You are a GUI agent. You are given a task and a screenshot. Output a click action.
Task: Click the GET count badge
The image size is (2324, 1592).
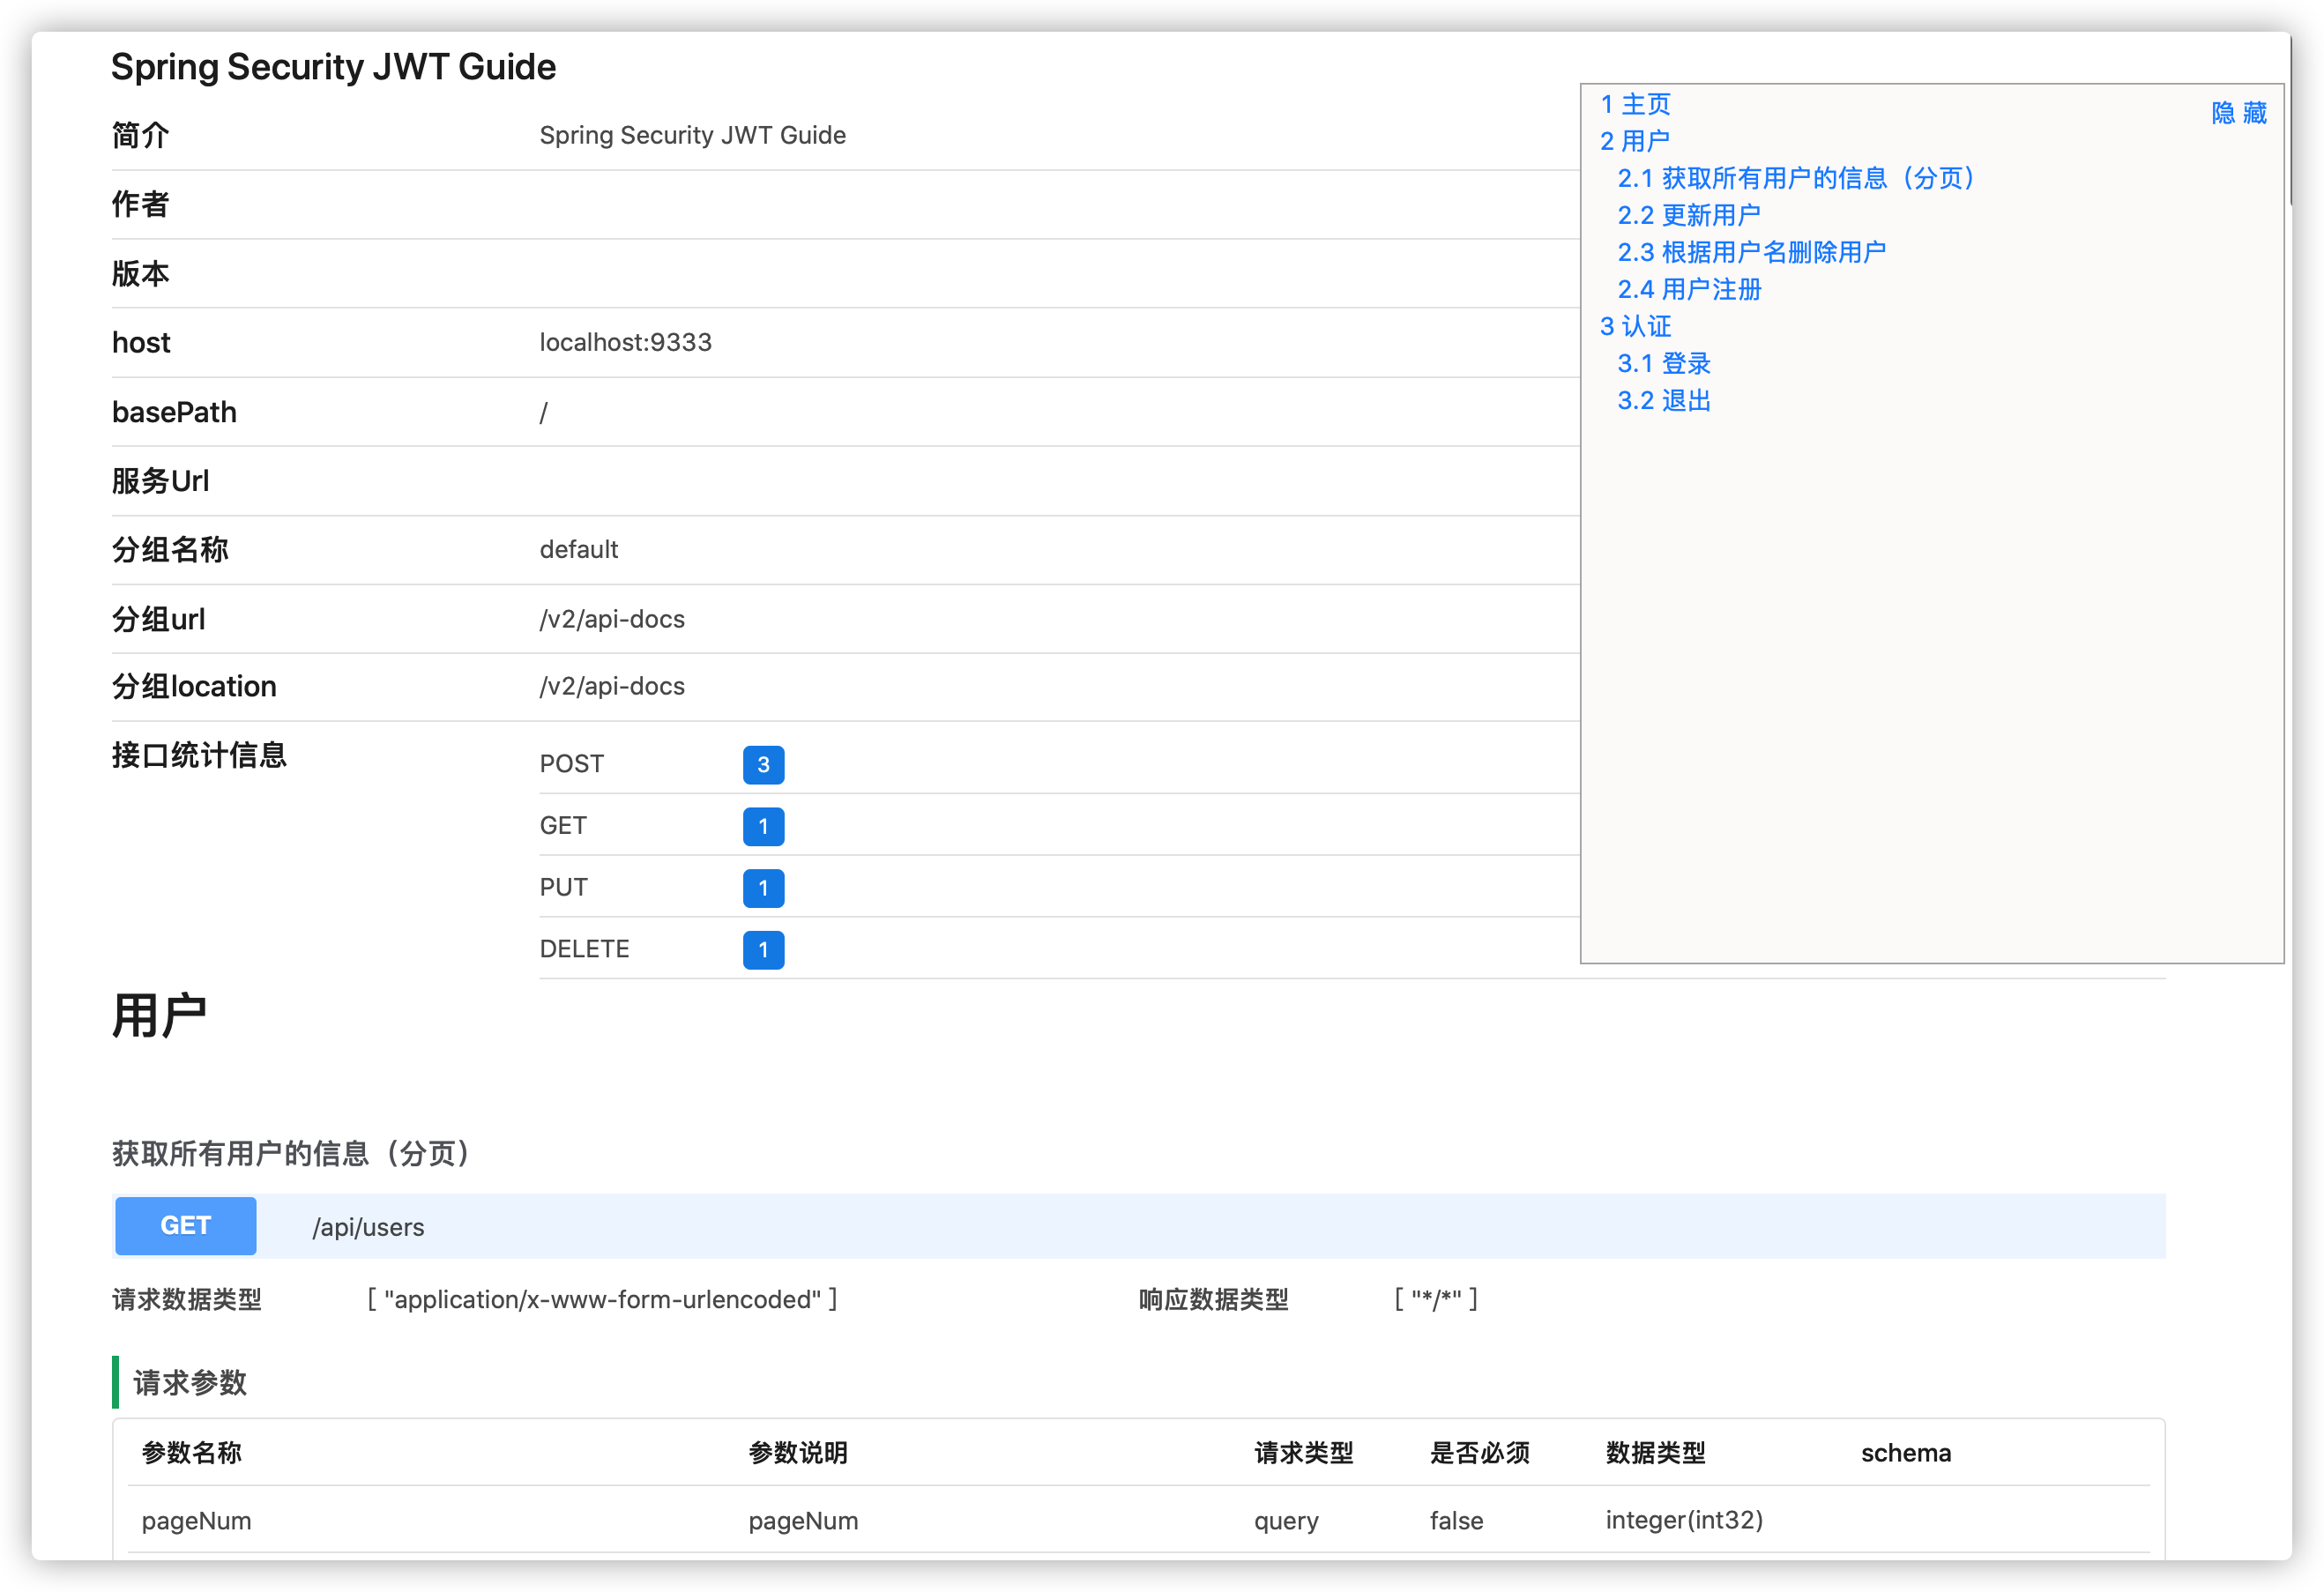coord(763,827)
